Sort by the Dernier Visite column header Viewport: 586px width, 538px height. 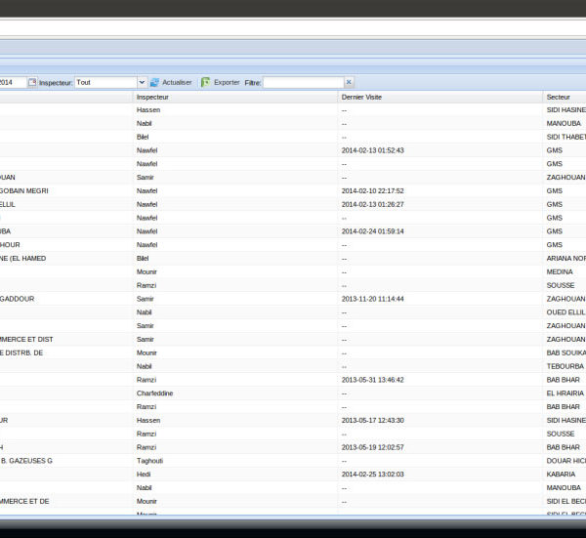point(363,98)
